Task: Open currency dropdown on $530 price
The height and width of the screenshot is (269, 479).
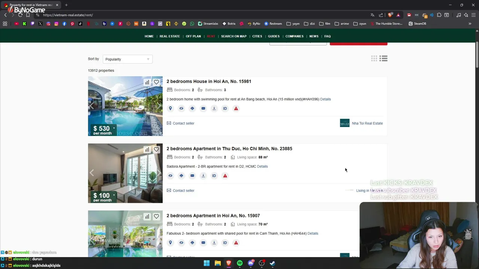Action: tap(114, 128)
